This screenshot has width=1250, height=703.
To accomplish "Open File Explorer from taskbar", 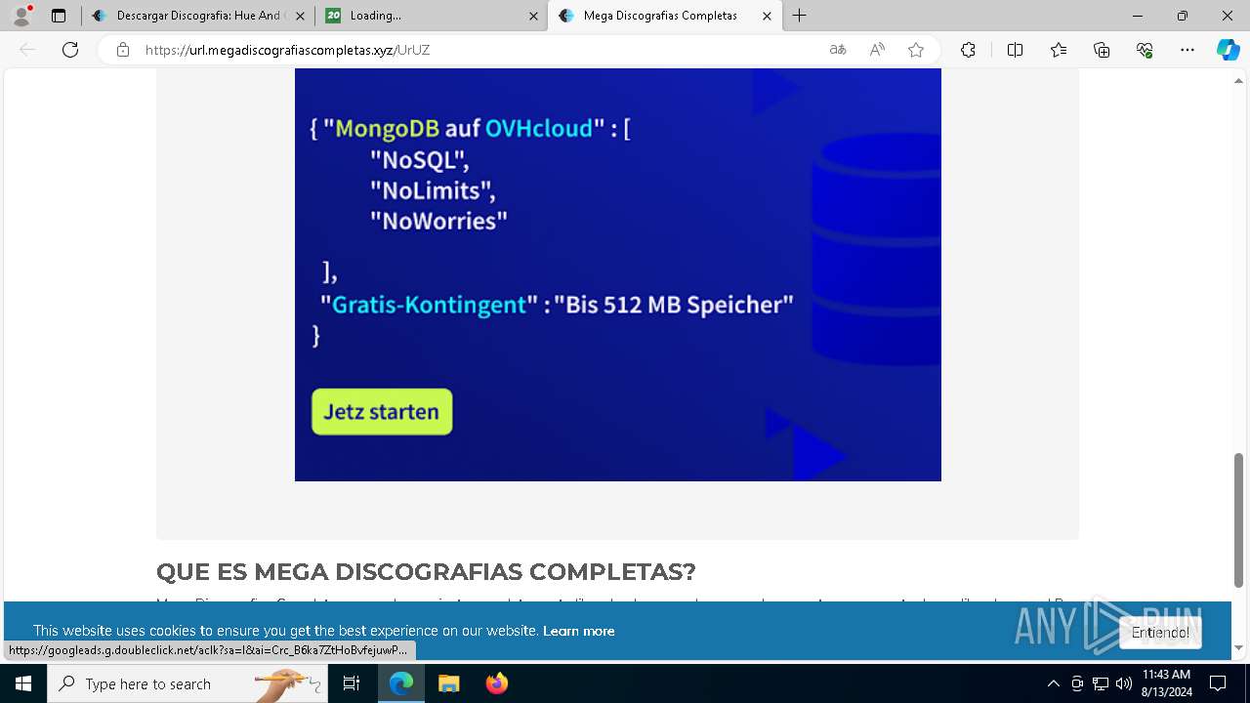I will (x=448, y=683).
